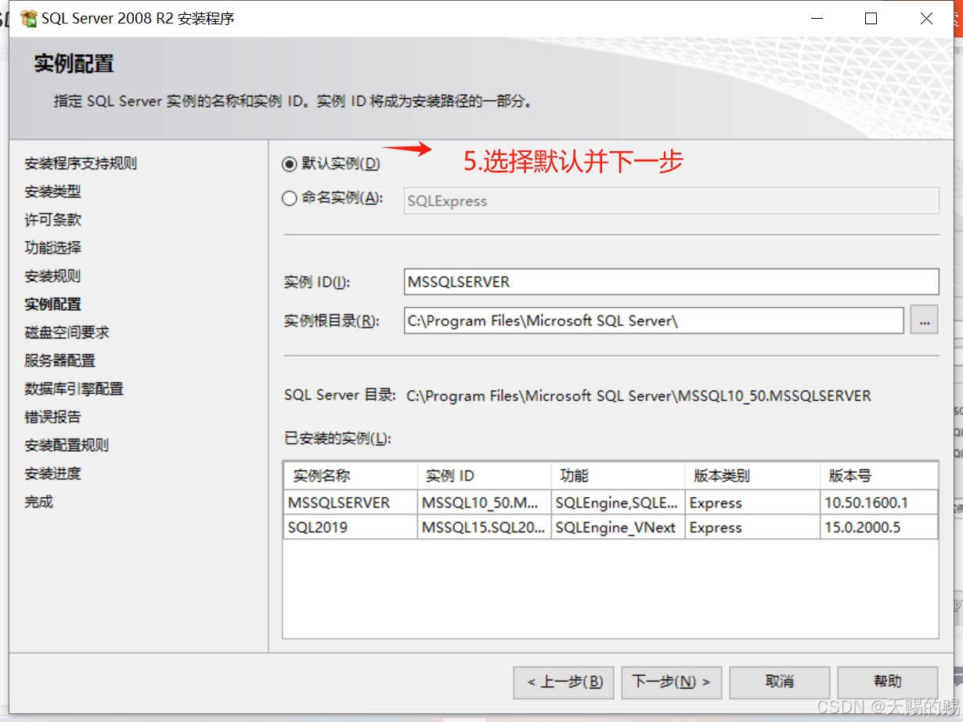Click the Express cell in SQL2019 row
This screenshot has height=722, width=963.
(x=752, y=527)
